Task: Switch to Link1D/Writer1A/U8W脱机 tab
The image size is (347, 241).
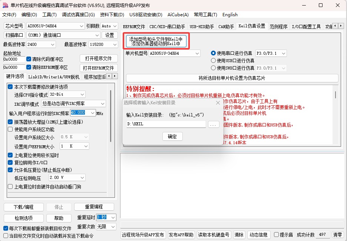Action: [54, 77]
